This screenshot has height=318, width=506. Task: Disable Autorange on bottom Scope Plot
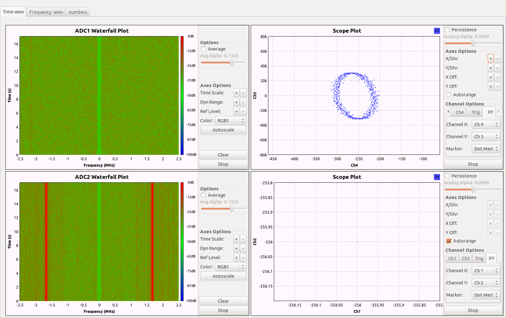pyautogui.click(x=449, y=241)
